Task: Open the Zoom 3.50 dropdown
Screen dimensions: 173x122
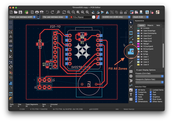Action: click(x=141, y=17)
